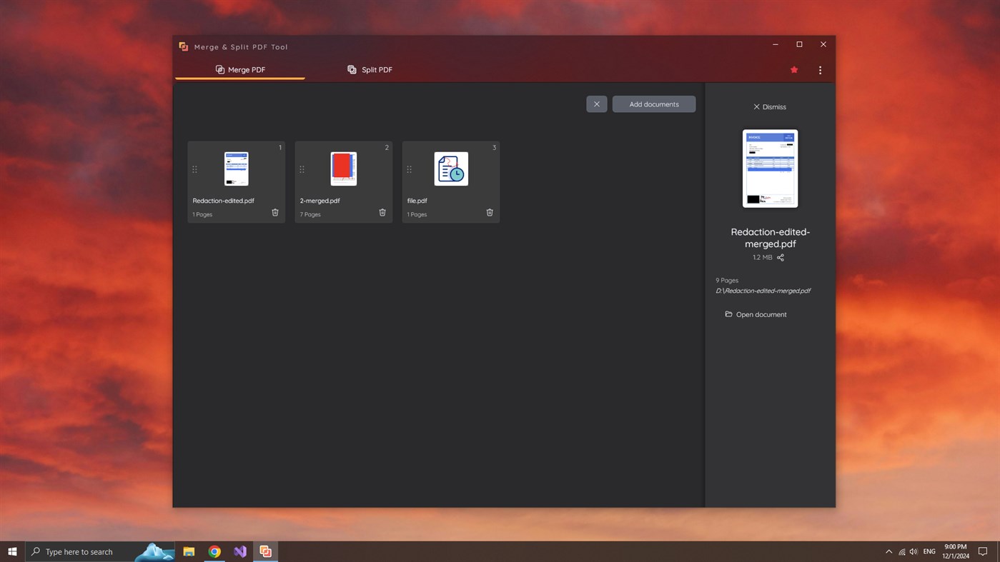This screenshot has height=562, width=1000.
Task: Open the share icon next to 1.2 MB
Action: (780, 257)
